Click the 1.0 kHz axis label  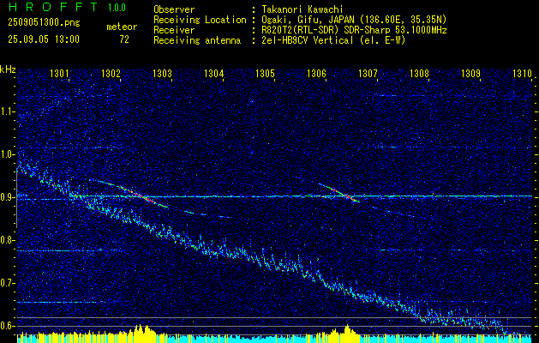click(8, 154)
